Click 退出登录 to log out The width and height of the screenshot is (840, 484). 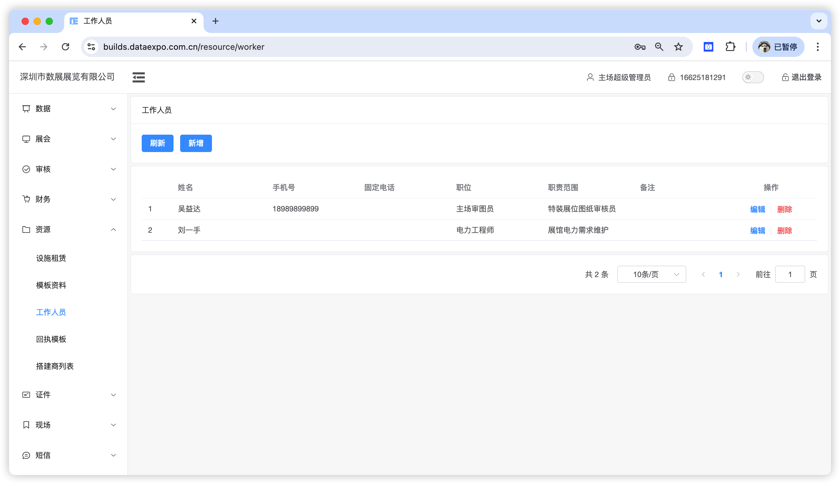click(801, 77)
